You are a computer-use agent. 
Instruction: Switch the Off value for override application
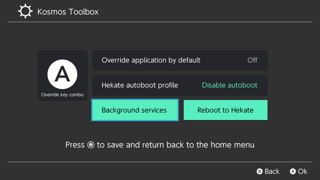click(252, 60)
